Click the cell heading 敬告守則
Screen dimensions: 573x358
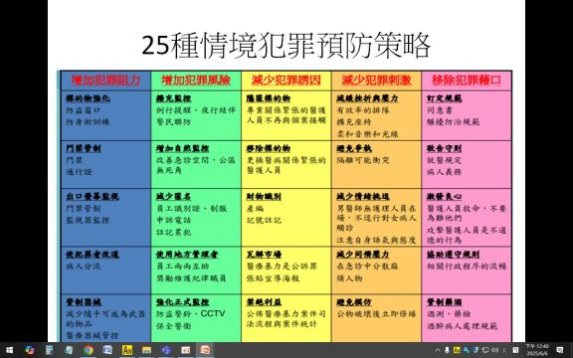coord(444,149)
